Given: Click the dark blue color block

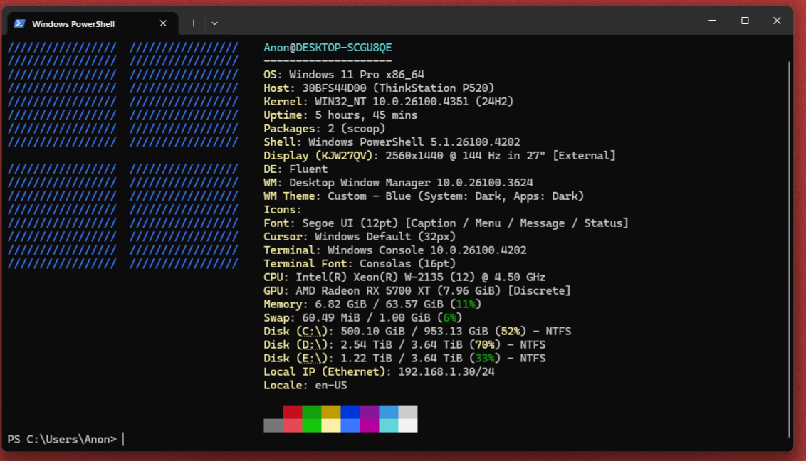Looking at the screenshot, I should click(350, 412).
